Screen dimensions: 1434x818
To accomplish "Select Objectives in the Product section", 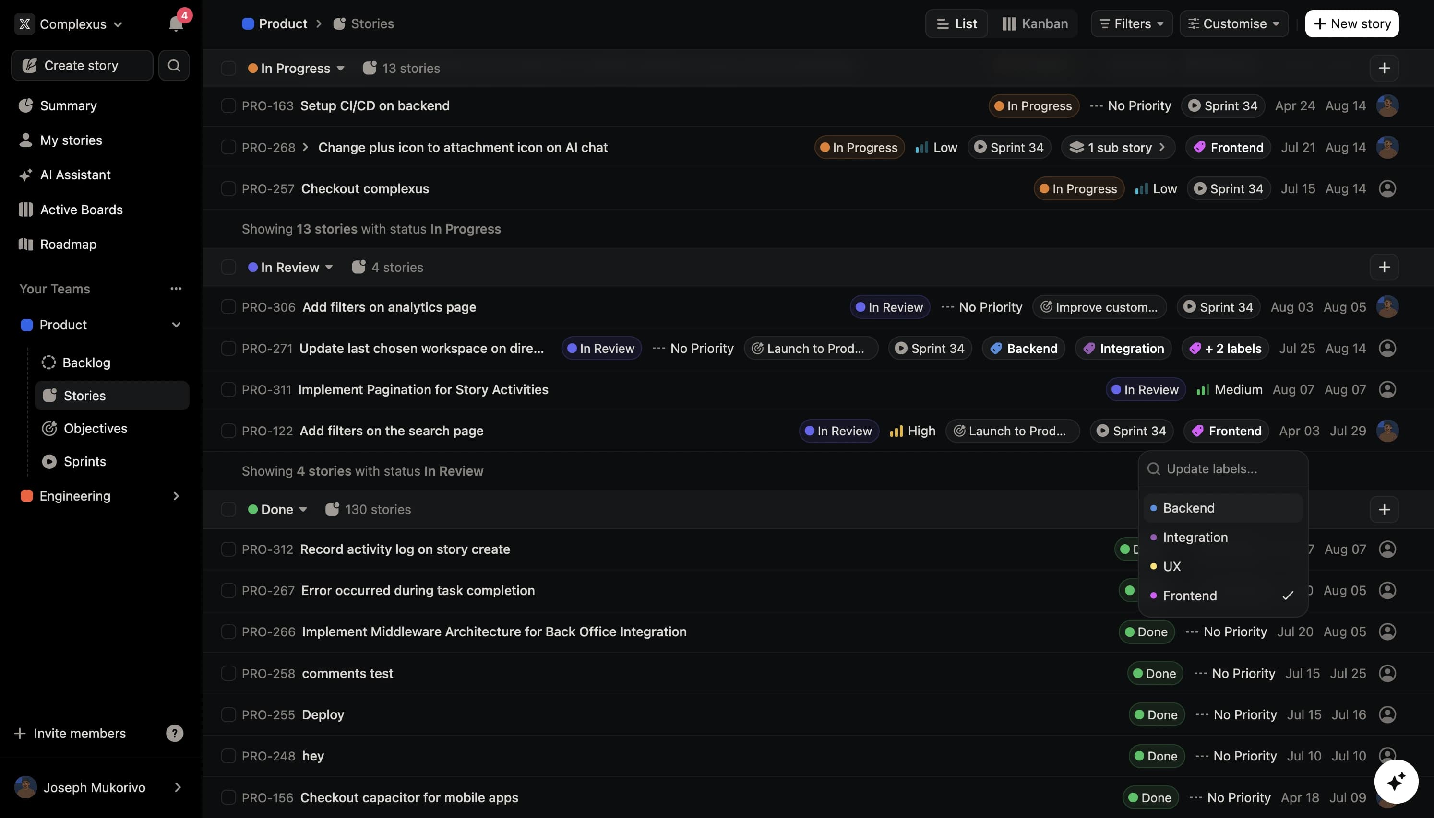I will [96, 428].
